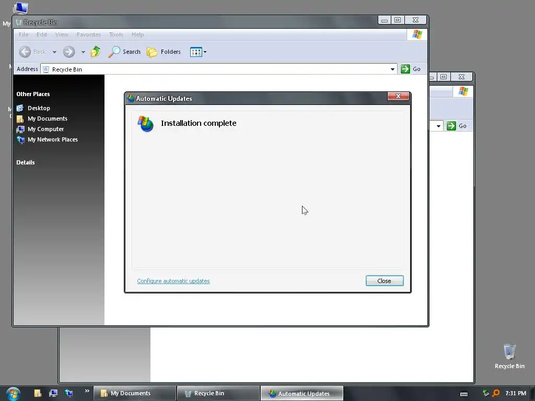
Task: Click Go button in My Documents window
Action: pos(457,126)
